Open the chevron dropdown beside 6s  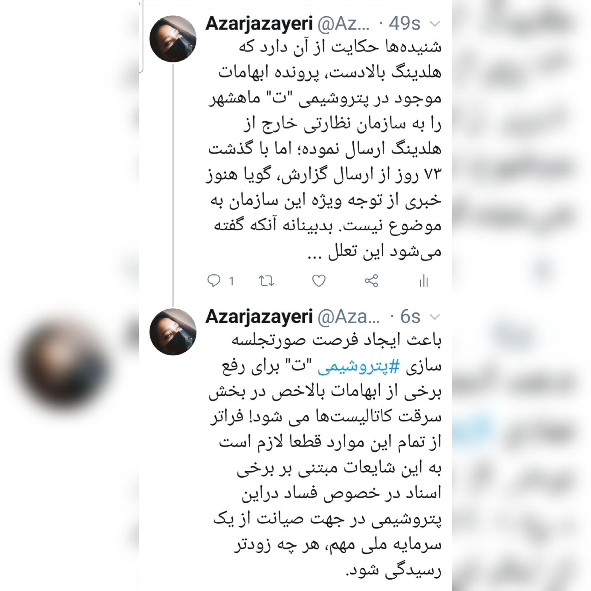pos(435,317)
